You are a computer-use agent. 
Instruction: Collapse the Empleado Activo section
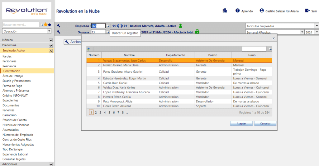50,51
